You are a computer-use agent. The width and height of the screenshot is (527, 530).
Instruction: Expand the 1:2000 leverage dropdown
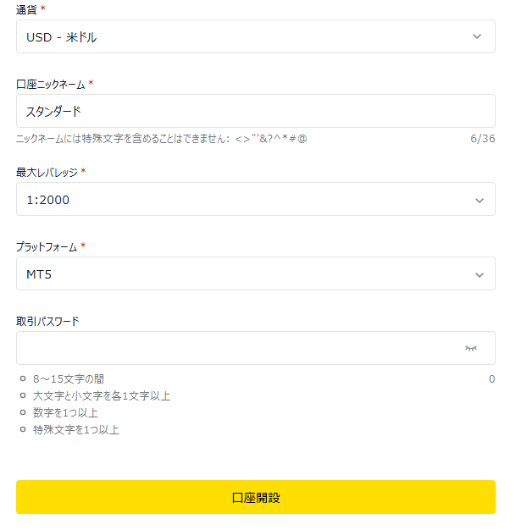tap(246, 200)
